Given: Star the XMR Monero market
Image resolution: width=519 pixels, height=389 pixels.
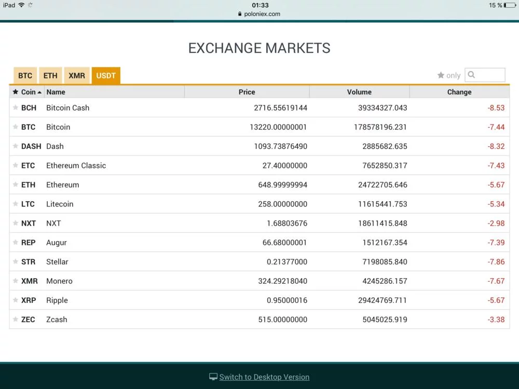Looking at the screenshot, I should coord(16,281).
